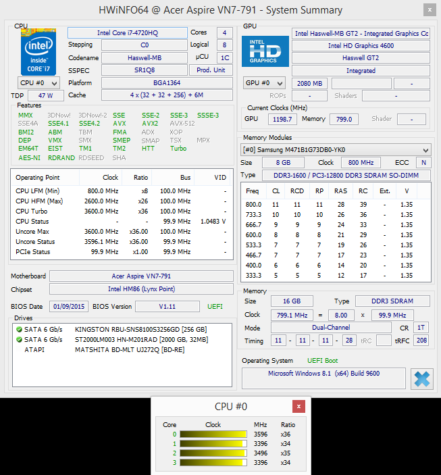Close the CPU #0 clock window
Screen dimensions: 441x475
(299, 407)
